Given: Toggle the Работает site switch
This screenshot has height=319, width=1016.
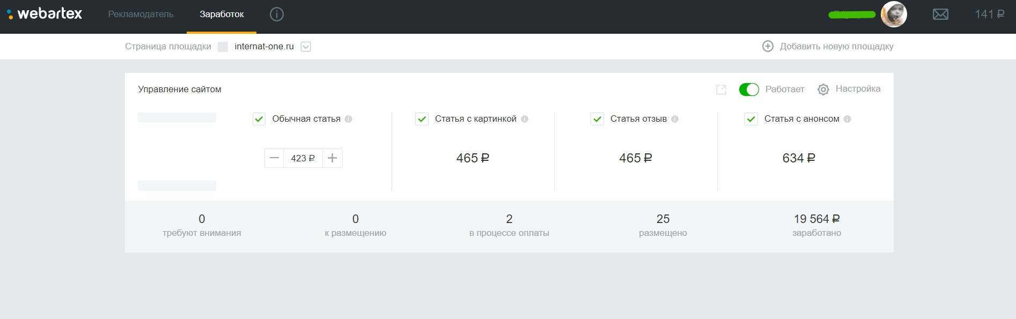Looking at the screenshot, I should [749, 90].
